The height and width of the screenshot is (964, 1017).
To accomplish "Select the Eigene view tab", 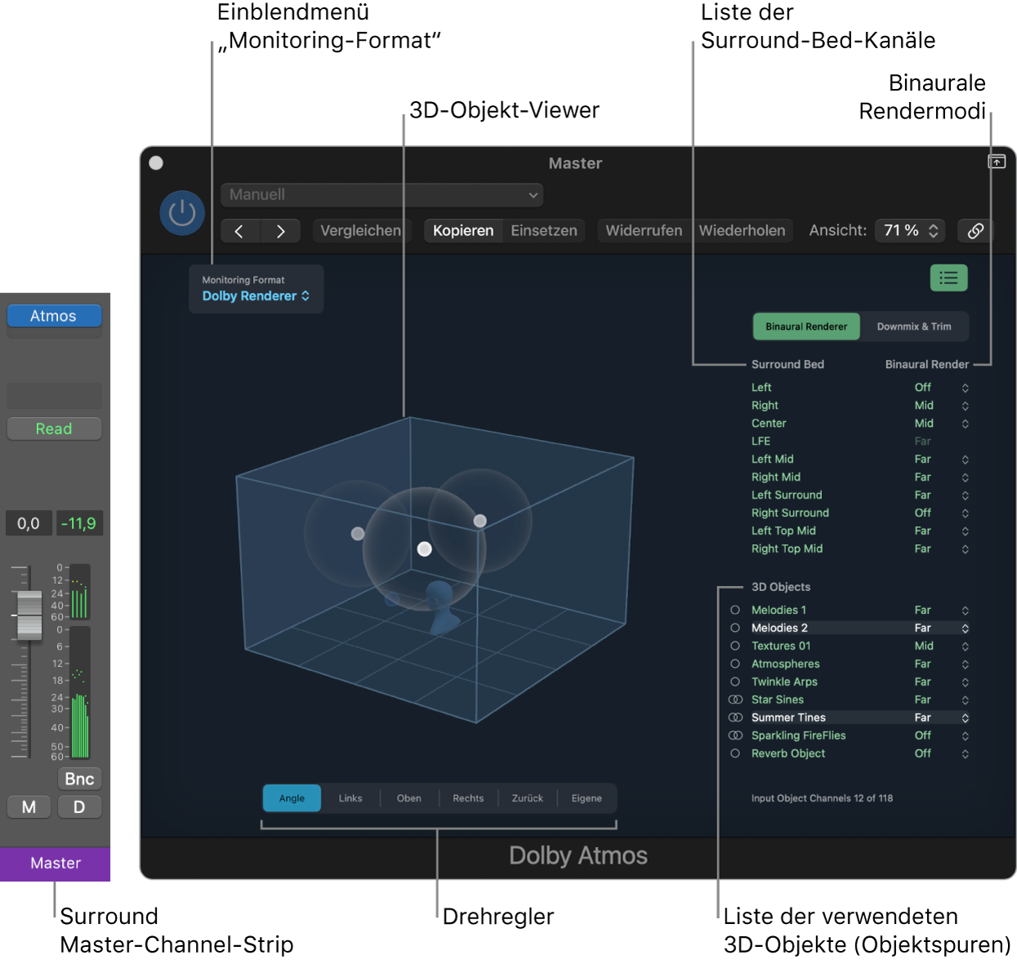I will pos(587,798).
